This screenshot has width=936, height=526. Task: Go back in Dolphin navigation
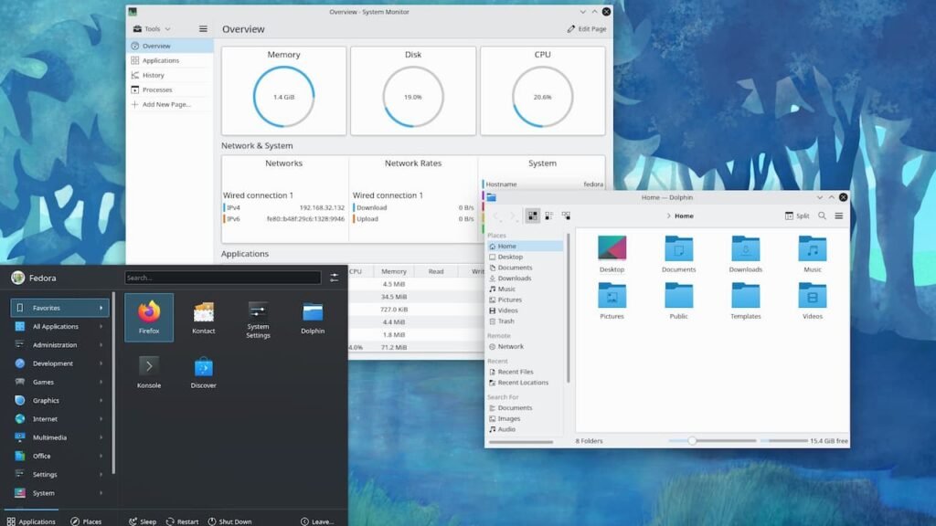point(496,216)
